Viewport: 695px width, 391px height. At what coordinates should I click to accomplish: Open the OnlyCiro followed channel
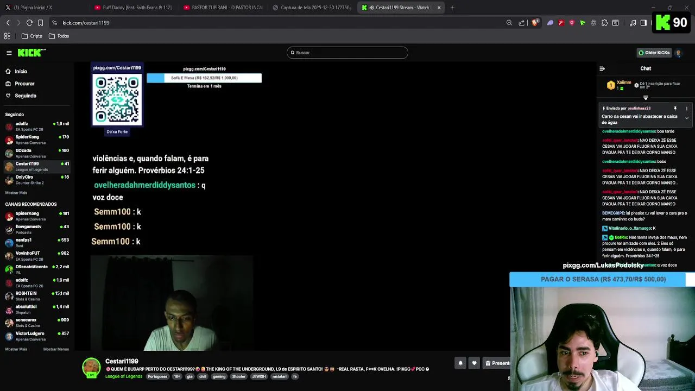[x=37, y=180]
